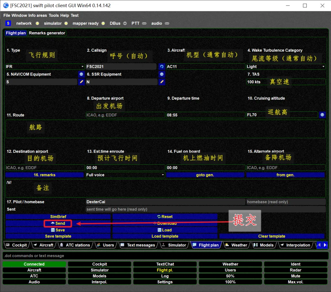
Task: Click the callsign refresh icon
Action: coord(162,67)
